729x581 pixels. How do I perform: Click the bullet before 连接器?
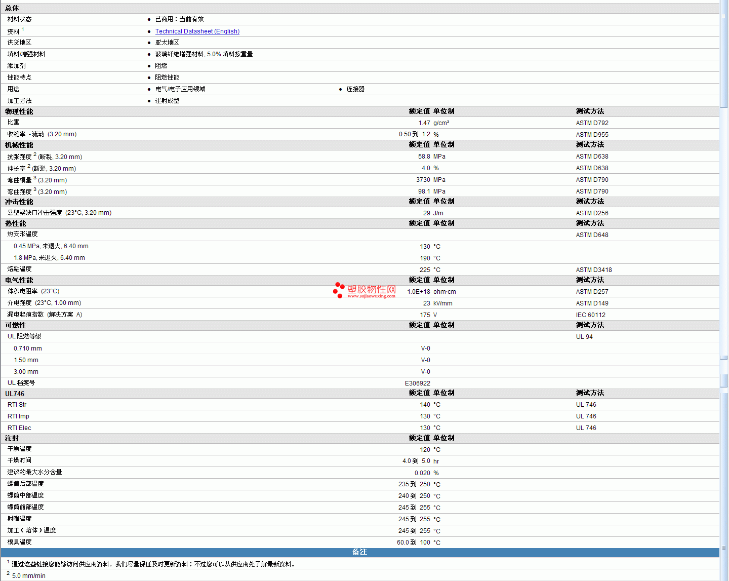pos(340,90)
